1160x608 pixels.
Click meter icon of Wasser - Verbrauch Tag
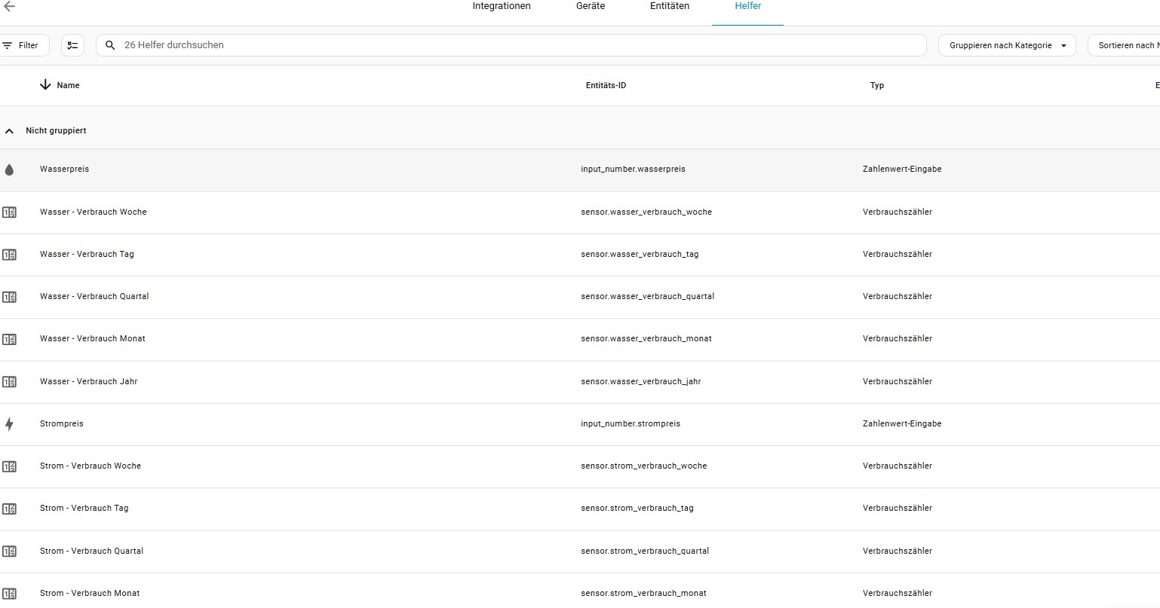click(x=9, y=255)
